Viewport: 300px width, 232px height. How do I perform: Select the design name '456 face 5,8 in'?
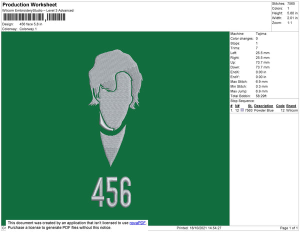tap(31, 24)
